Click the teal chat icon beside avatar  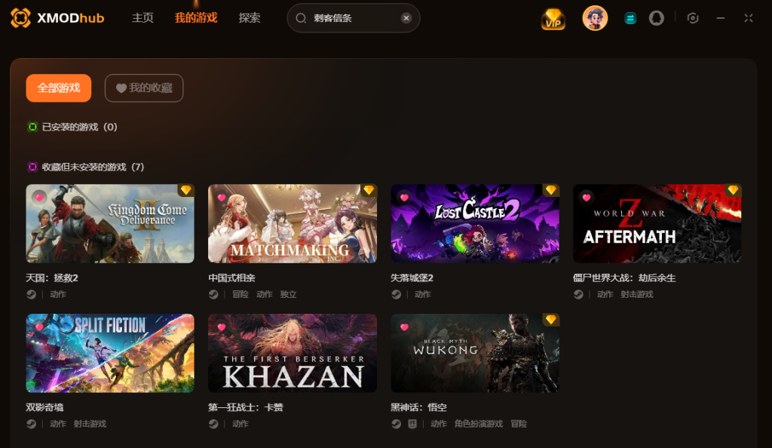click(x=630, y=19)
